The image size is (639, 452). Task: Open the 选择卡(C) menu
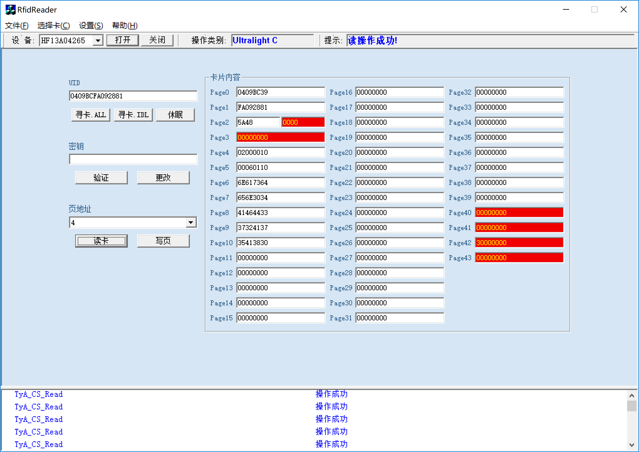tap(54, 25)
